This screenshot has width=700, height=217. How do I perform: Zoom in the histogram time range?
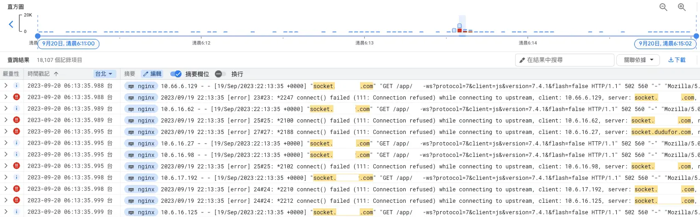click(x=682, y=7)
